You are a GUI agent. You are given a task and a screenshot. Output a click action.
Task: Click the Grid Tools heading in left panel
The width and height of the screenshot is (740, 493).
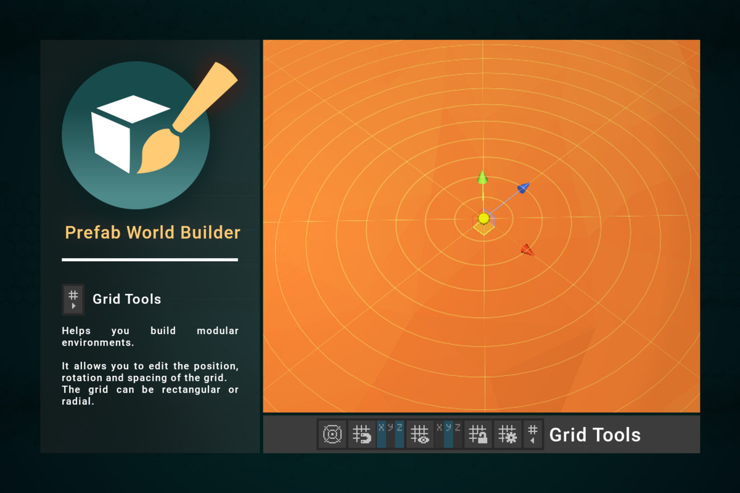coord(127,299)
